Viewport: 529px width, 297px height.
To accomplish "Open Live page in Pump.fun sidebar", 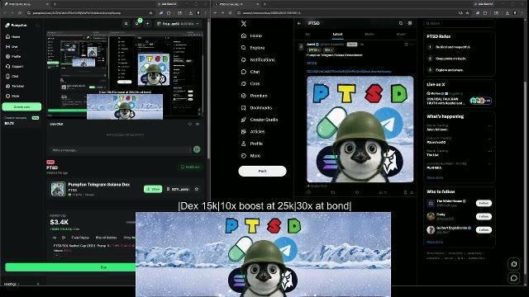I will tap(12, 46).
